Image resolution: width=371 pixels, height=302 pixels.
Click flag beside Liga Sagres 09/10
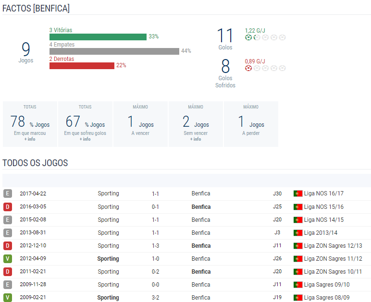coord(298,285)
